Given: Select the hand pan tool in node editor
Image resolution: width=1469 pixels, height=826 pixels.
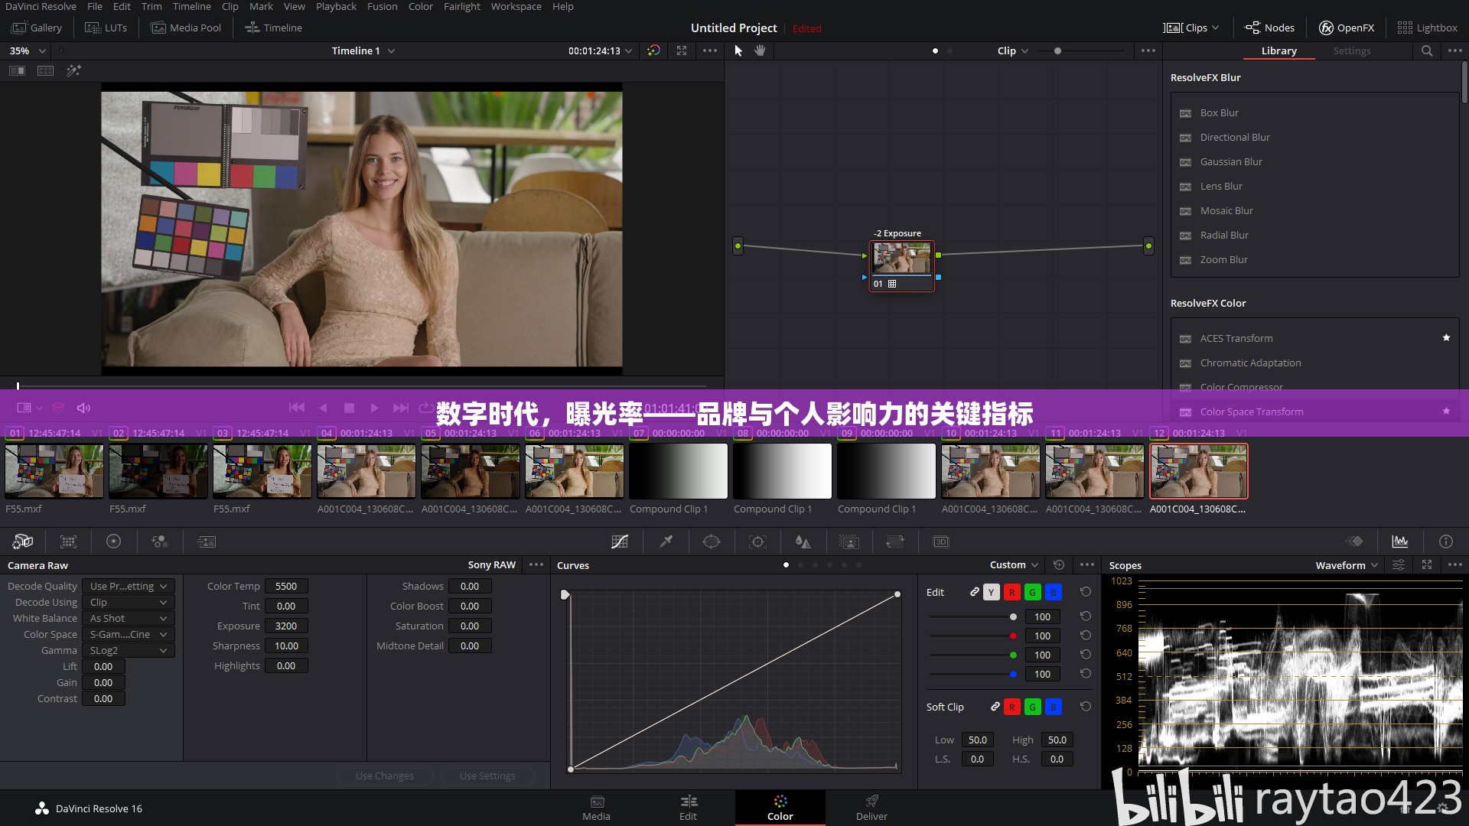Looking at the screenshot, I should point(760,50).
